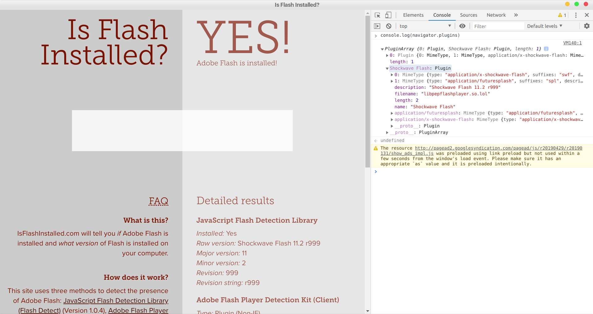Screen dimensions: 593x314
Task: Click the "length: 2" property
Action: click(x=406, y=101)
